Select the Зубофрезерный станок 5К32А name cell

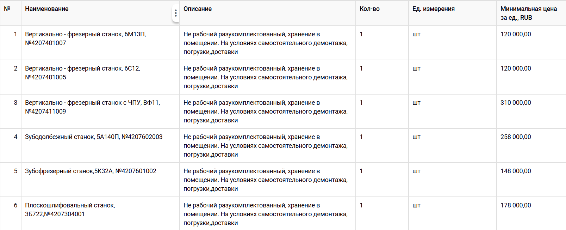(x=91, y=171)
